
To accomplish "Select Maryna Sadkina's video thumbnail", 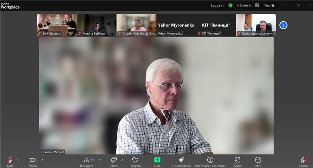I will [97, 25].
